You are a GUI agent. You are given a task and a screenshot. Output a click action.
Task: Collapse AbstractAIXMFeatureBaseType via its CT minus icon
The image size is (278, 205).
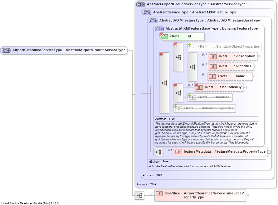click(x=159, y=29)
